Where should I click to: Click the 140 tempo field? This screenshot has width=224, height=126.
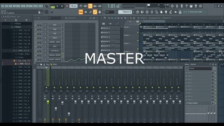point(73,6)
